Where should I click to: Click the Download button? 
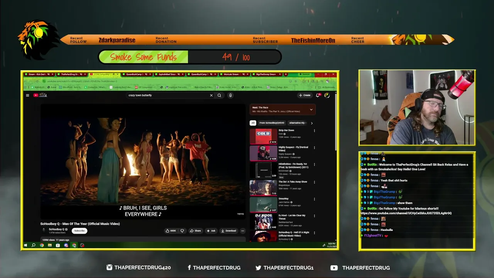tap(228, 231)
